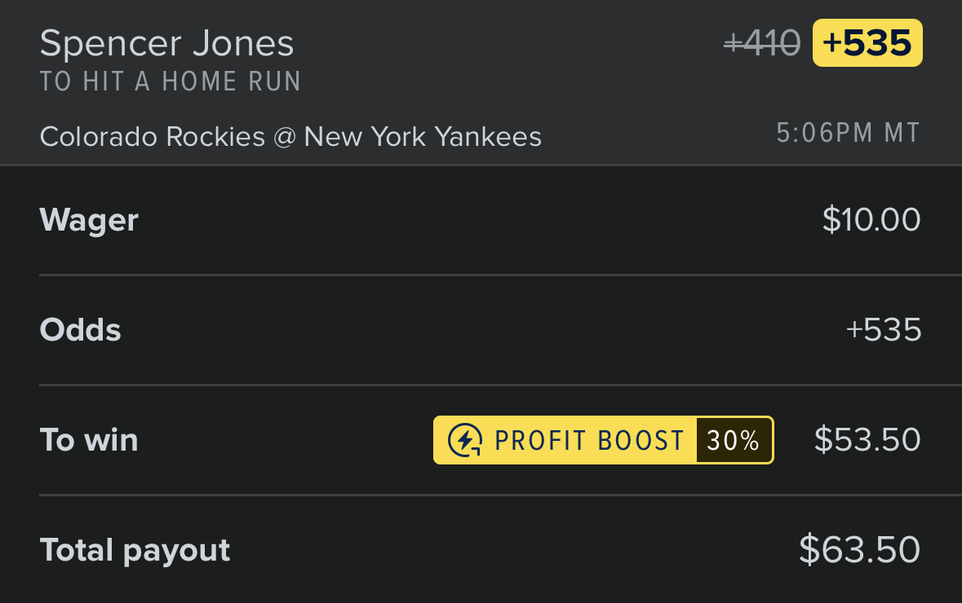962x603 pixels.
Task: Click the Wager label
Action: (x=89, y=221)
